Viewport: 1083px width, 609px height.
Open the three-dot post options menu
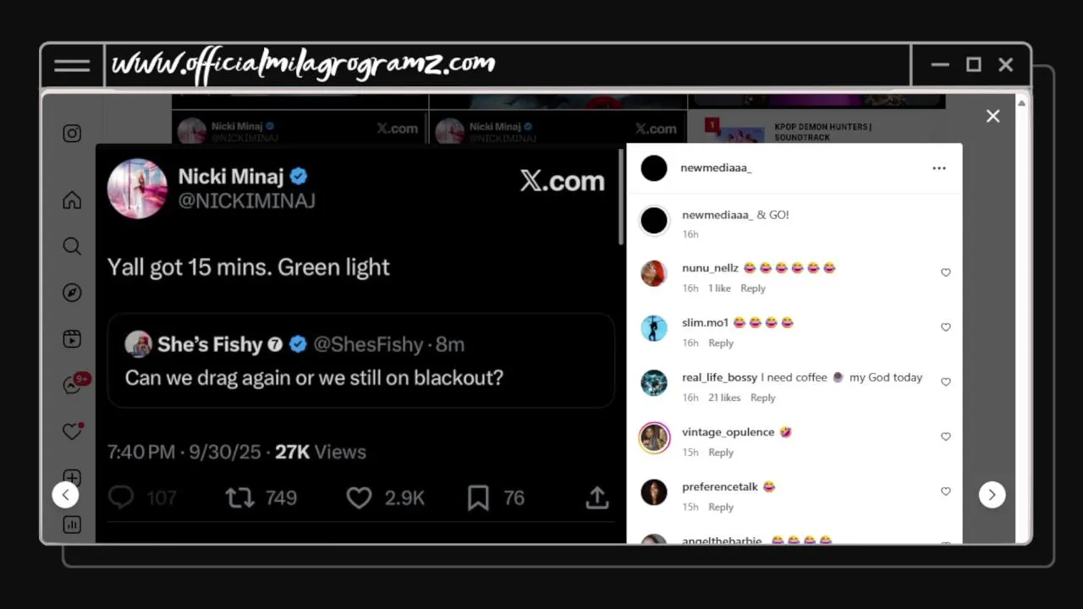939,168
